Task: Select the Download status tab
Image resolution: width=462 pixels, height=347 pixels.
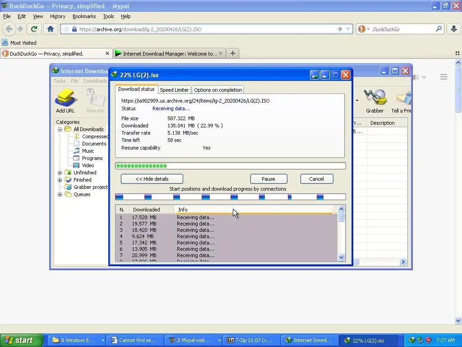Action: [136, 89]
